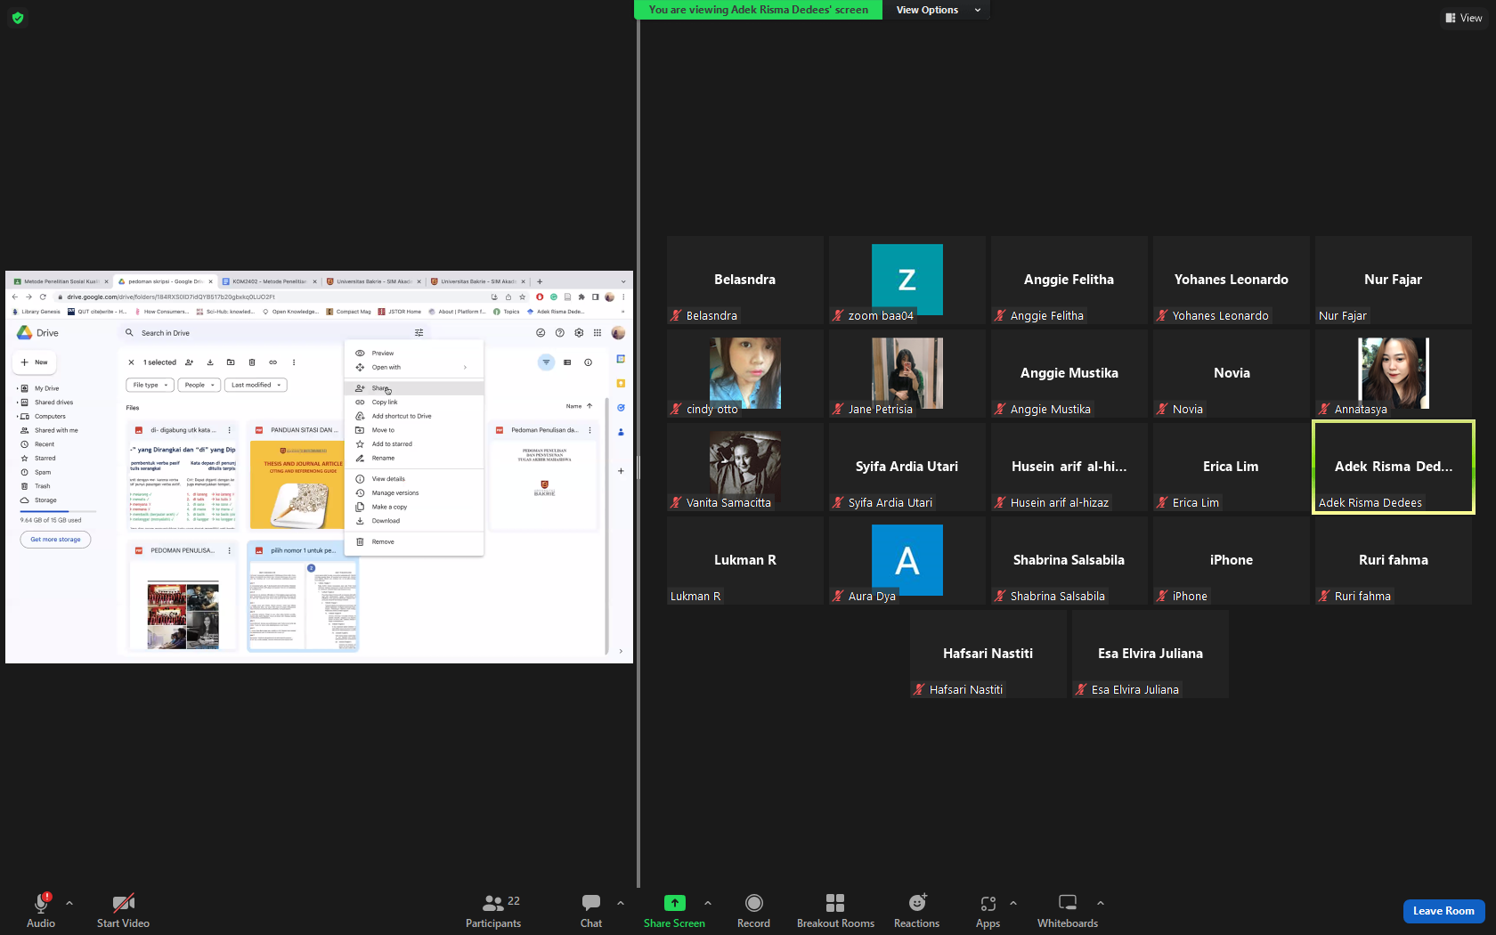Open the Participants panel icon
The image size is (1496, 935).
pyautogui.click(x=492, y=903)
